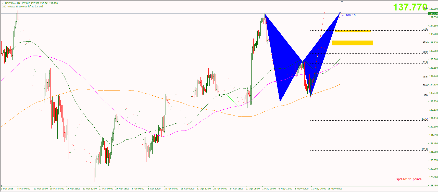438x192 pixels.
Task: Click the large green 137.770 price label
Action: point(410,7)
